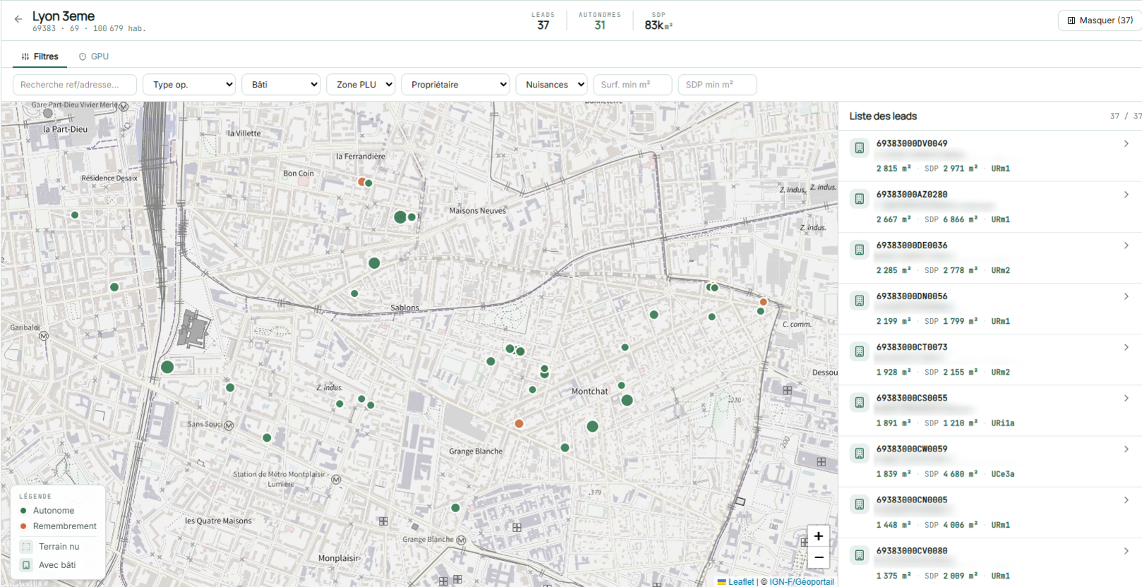The height and width of the screenshot is (587, 1142).
Task: Click the Surf. min m² input
Action: pos(632,85)
